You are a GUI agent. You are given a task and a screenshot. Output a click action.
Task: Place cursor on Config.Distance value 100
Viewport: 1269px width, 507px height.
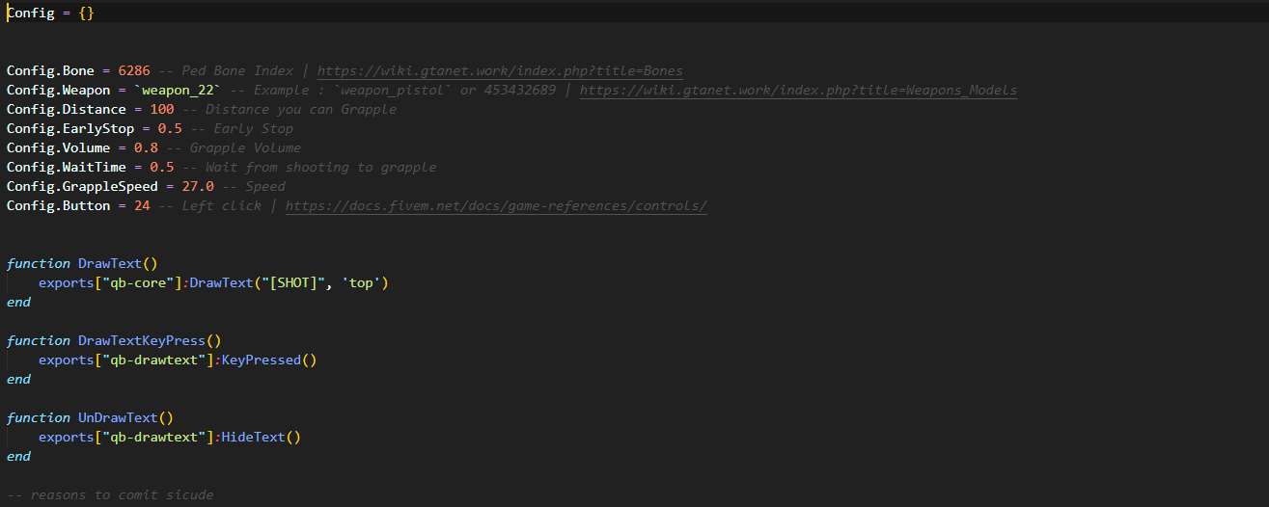[x=162, y=110]
